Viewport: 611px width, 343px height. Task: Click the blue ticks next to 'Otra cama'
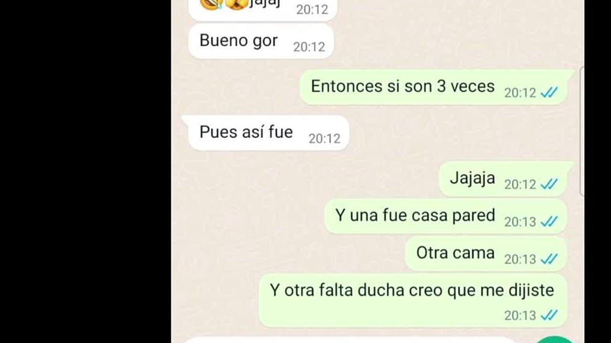(x=549, y=259)
